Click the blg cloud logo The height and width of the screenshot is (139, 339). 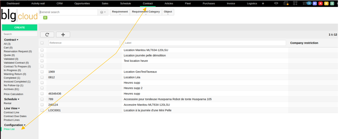pyautogui.click(x=19, y=15)
